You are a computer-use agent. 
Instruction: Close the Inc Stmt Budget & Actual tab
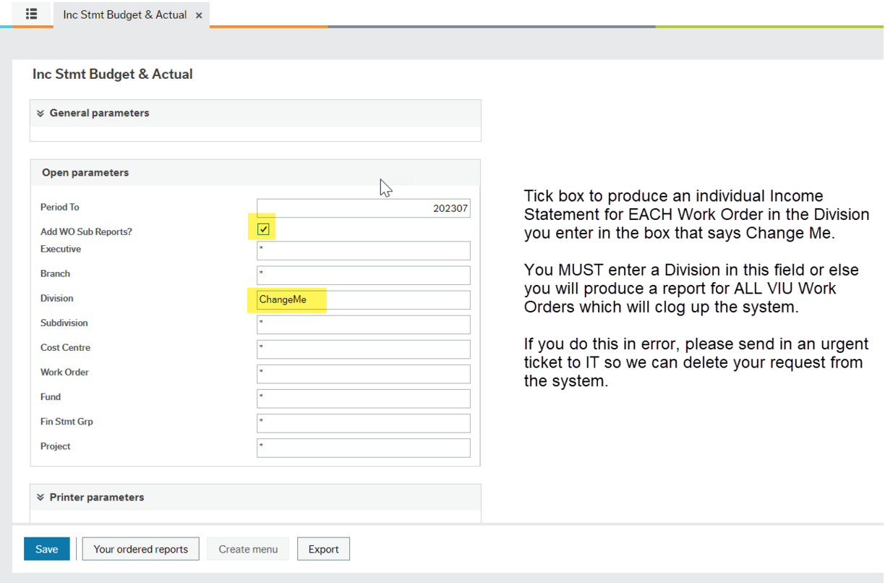click(199, 14)
